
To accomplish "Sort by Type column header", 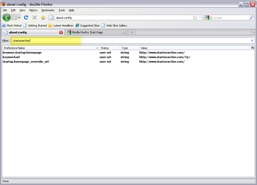I will [129, 48].
